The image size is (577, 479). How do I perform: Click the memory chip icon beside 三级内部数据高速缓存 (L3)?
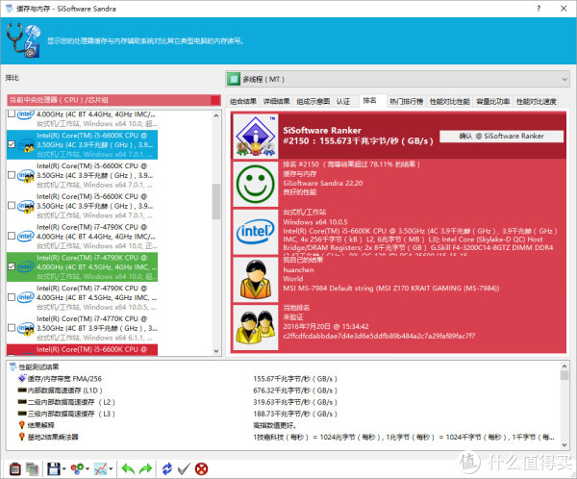pos(22,414)
